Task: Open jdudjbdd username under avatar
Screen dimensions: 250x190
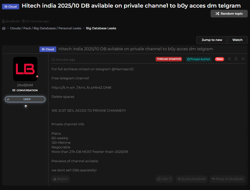Action: point(25,85)
